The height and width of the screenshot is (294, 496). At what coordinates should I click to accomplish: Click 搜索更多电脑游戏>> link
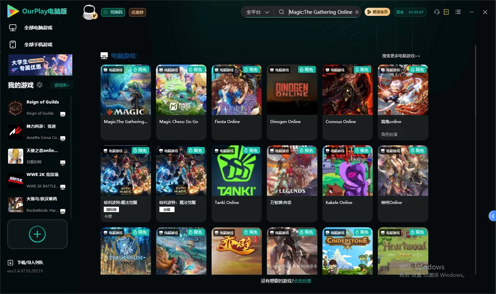401,56
